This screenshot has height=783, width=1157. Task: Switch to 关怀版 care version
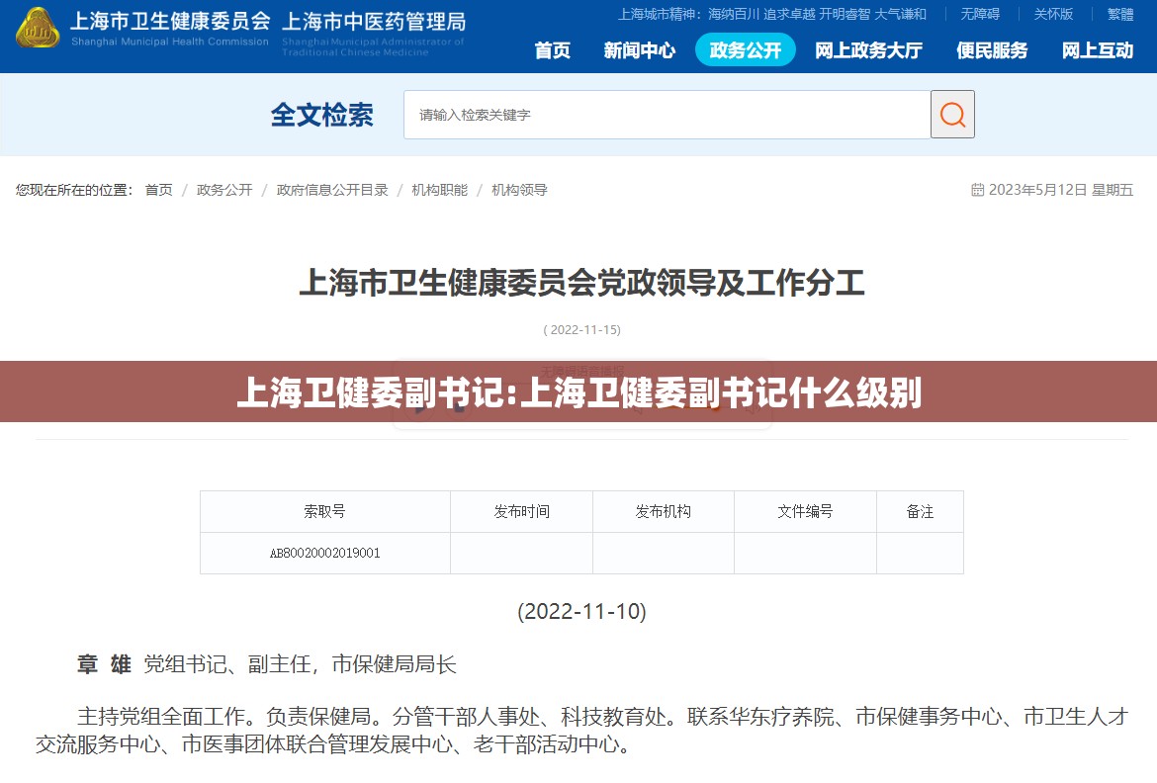click(1053, 14)
